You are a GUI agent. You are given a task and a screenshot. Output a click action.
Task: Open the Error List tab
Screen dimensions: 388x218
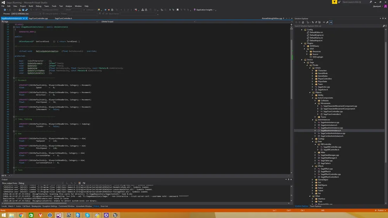(x=104, y=206)
